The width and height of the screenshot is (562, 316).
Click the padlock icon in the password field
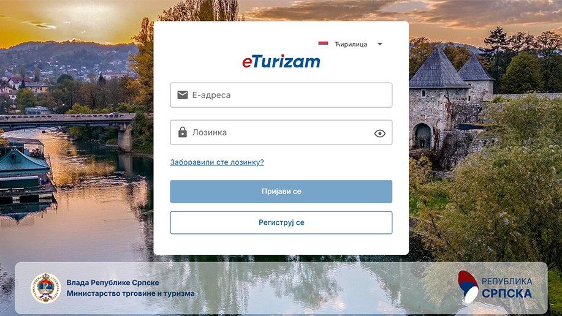click(183, 132)
